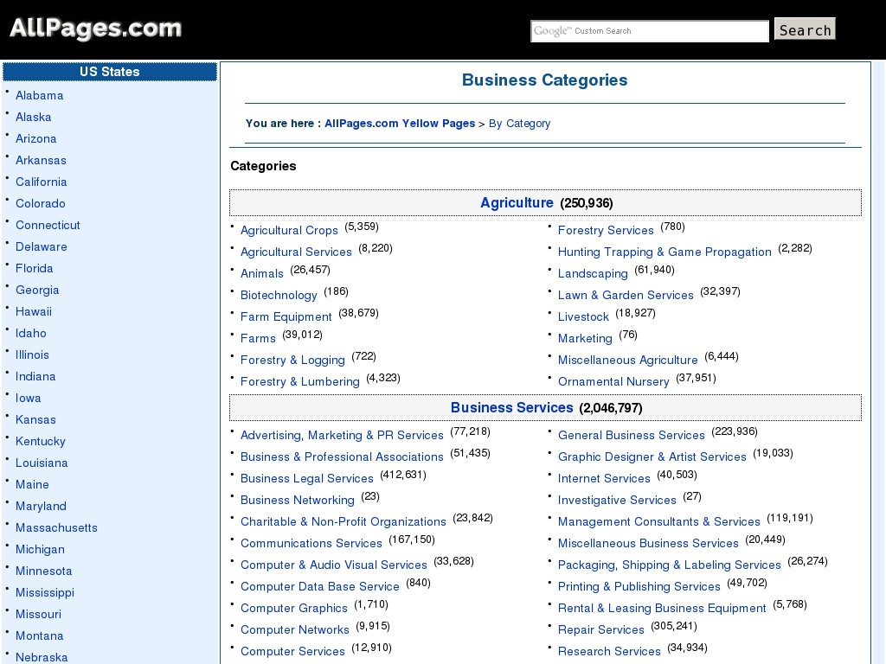Open Printing & Publishing Services
The height and width of the screenshot is (664, 886).
[x=639, y=587]
